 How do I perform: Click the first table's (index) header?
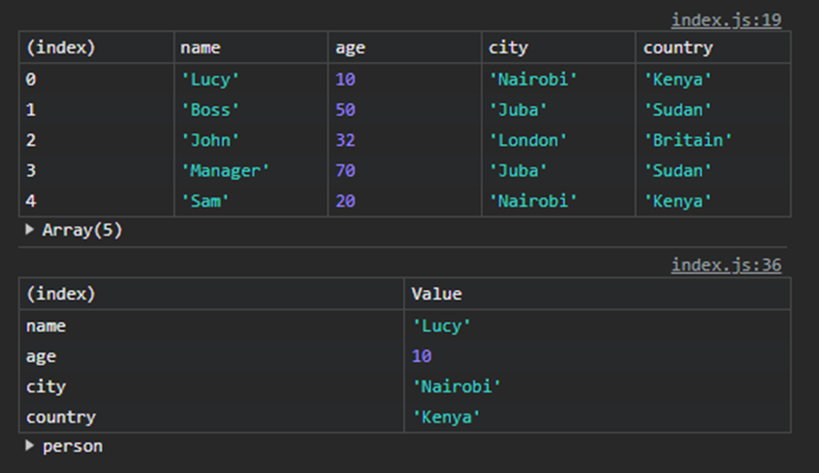(60, 48)
